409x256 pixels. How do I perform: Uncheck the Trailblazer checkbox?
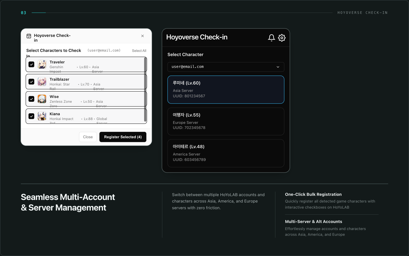pos(31,82)
